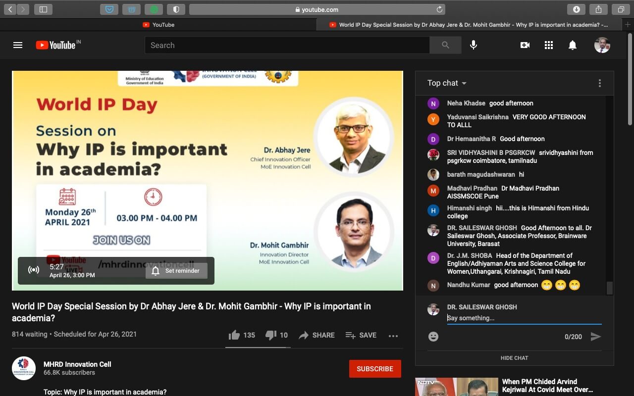634x396 pixels.
Task: Click the create video camera icon
Action: pos(525,45)
